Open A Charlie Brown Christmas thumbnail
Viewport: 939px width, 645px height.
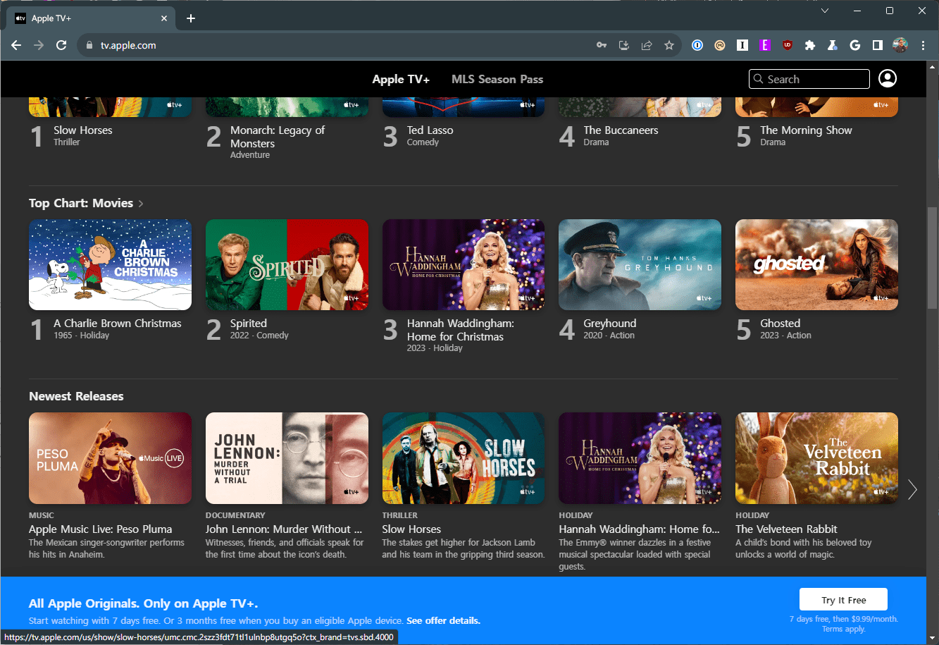point(110,265)
